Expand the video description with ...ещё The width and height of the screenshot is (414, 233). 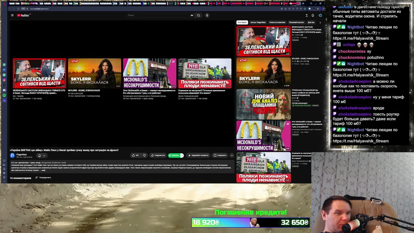[x=43, y=170]
